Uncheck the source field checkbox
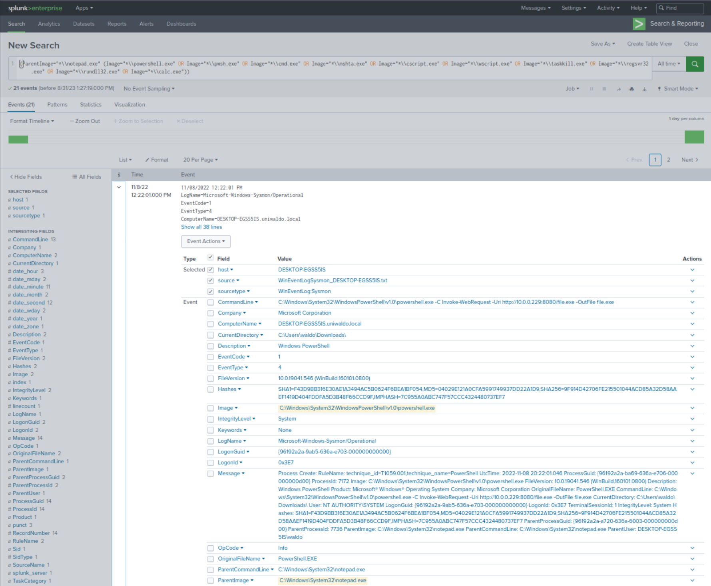 [210, 280]
